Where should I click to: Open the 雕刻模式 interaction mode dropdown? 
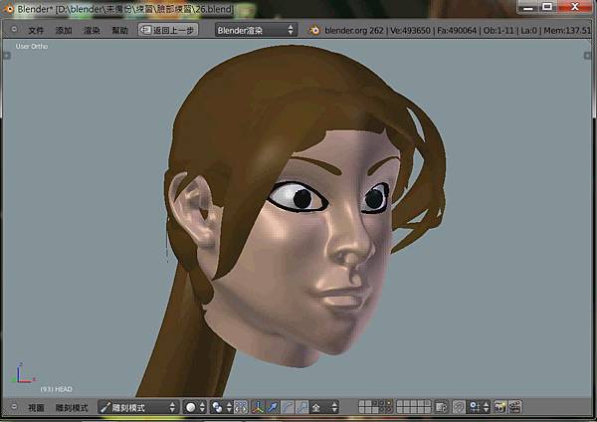click(x=138, y=407)
